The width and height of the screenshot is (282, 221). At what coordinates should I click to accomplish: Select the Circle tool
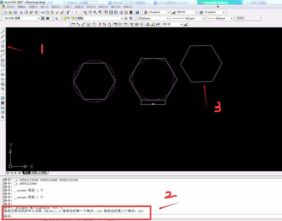click(3, 60)
